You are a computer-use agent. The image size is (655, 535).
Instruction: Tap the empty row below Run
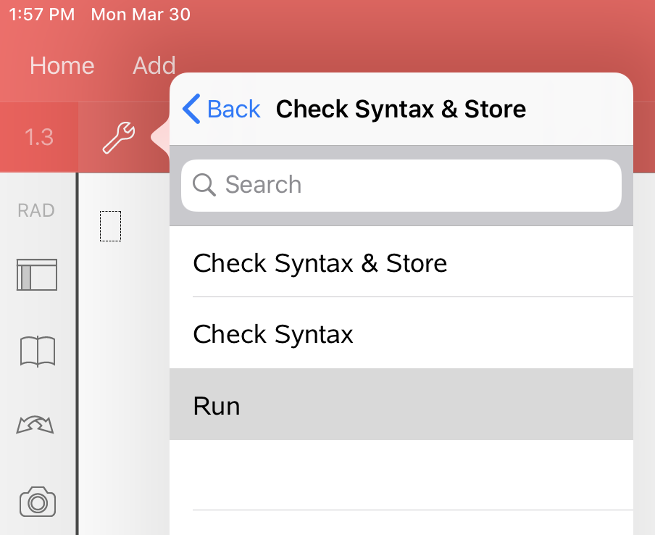[x=401, y=475]
